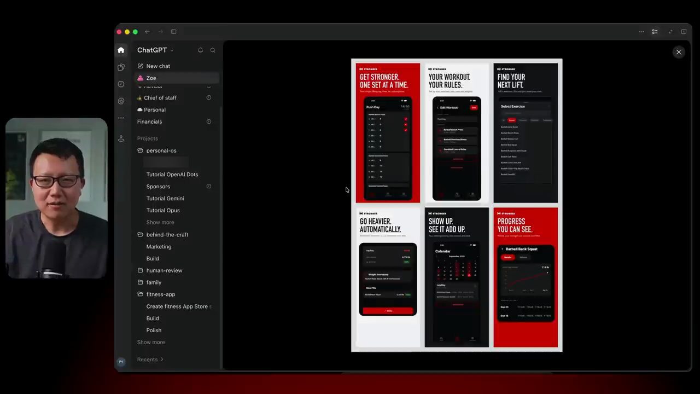This screenshot has height=394, width=700.
Task: Click the list settings icon in title bar
Action: coord(655,32)
